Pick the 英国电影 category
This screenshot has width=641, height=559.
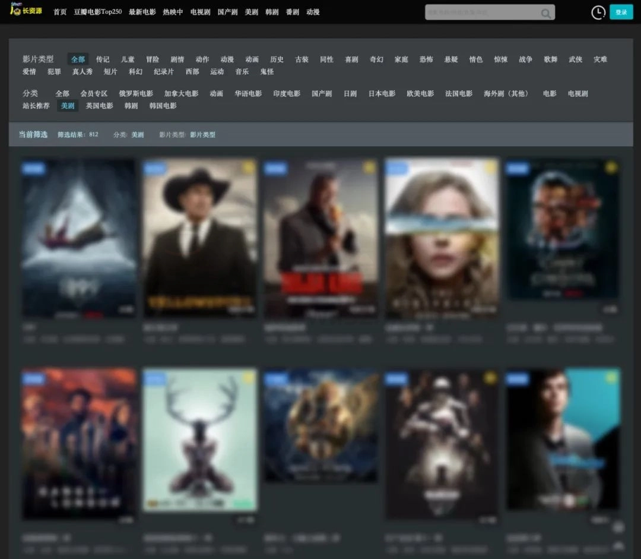click(99, 106)
